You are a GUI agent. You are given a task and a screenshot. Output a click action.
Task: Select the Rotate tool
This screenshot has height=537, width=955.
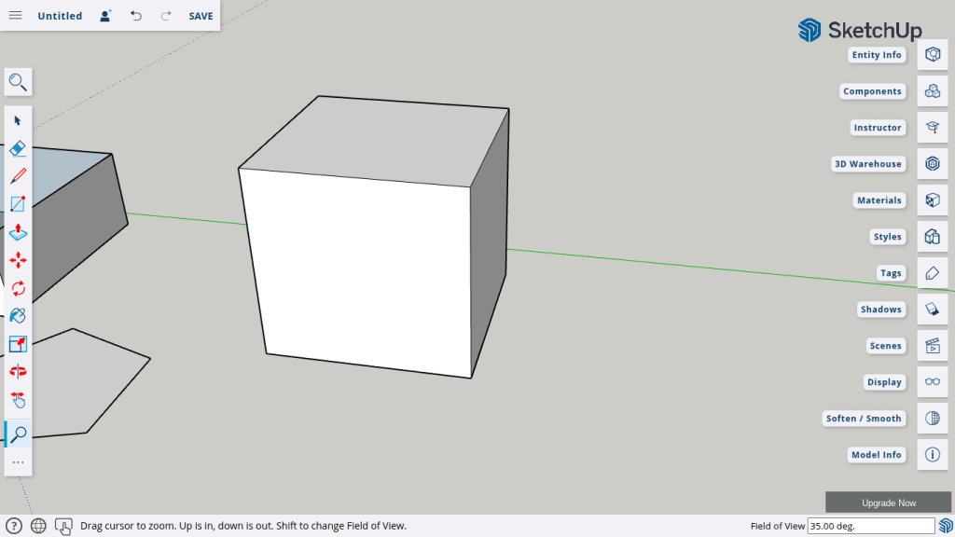click(18, 288)
